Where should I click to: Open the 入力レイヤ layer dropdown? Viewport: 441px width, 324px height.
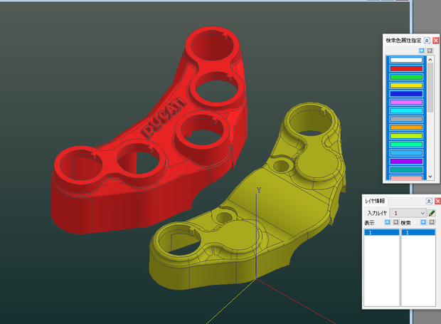408,213
